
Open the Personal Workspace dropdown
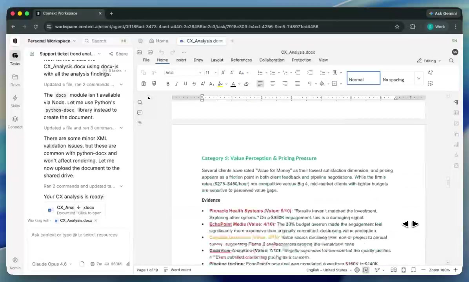click(x=51, y=41)
